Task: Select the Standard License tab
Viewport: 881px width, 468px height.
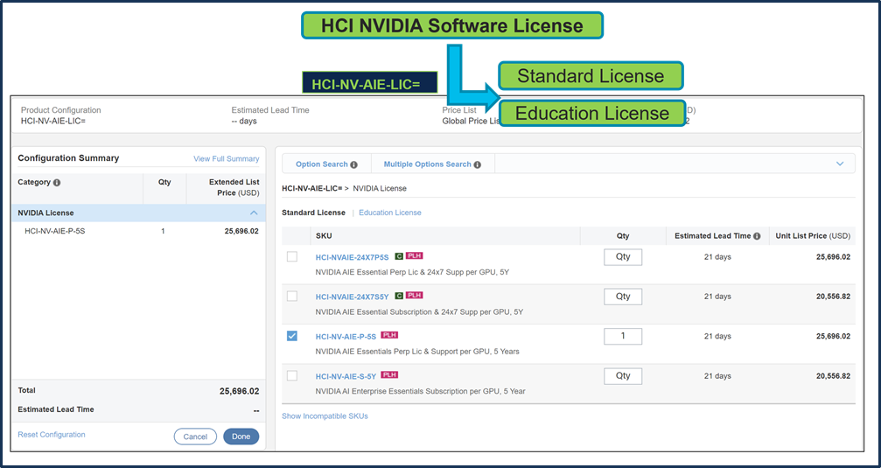Action: pos(313,213)
